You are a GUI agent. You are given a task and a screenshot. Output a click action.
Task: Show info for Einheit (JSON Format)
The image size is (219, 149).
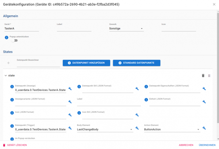pos(146,100)
